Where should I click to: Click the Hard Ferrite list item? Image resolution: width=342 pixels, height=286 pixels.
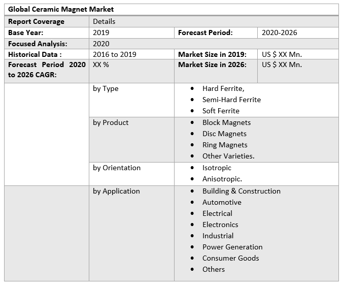point(223,88)
